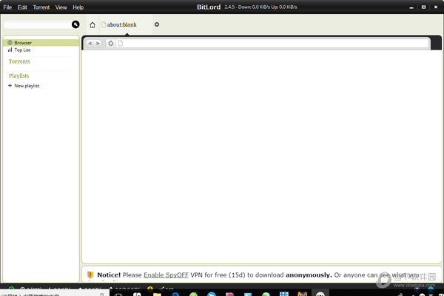The image size is (444, 296).
Task: Follow the Enable SpyOFF link
Action: (166, 275)
